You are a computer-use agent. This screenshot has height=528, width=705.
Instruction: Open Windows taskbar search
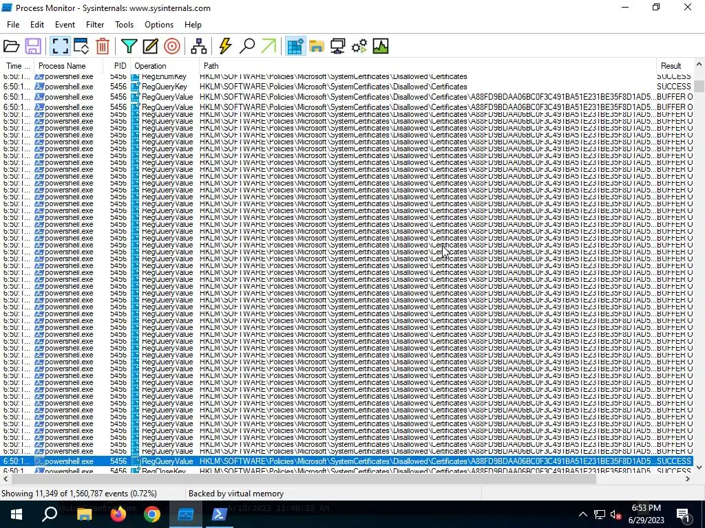(50, 514)
